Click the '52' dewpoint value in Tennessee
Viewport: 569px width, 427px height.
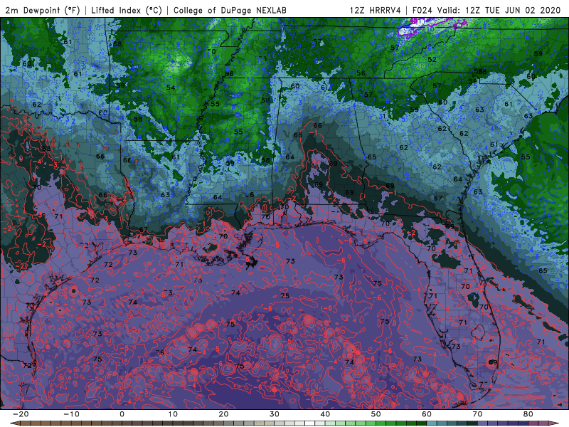(432, 60)
